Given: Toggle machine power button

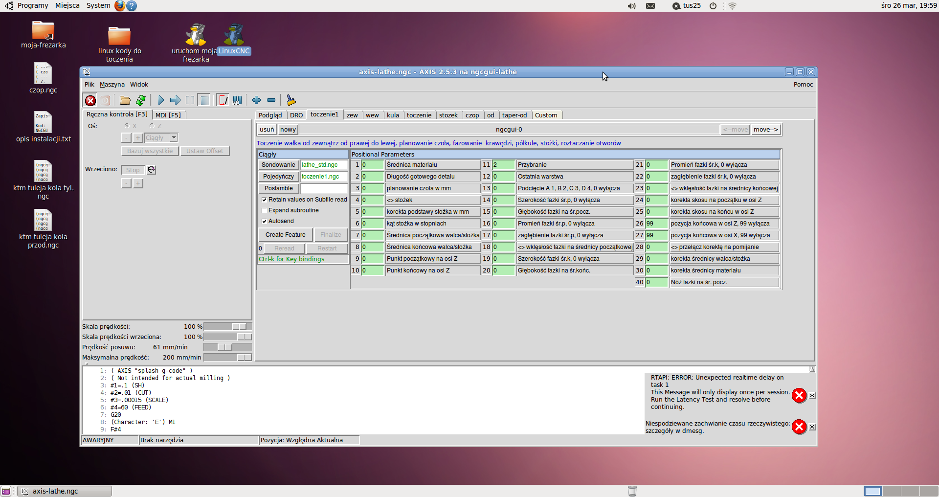Looking at the screenshot, I should pos(105,100).
